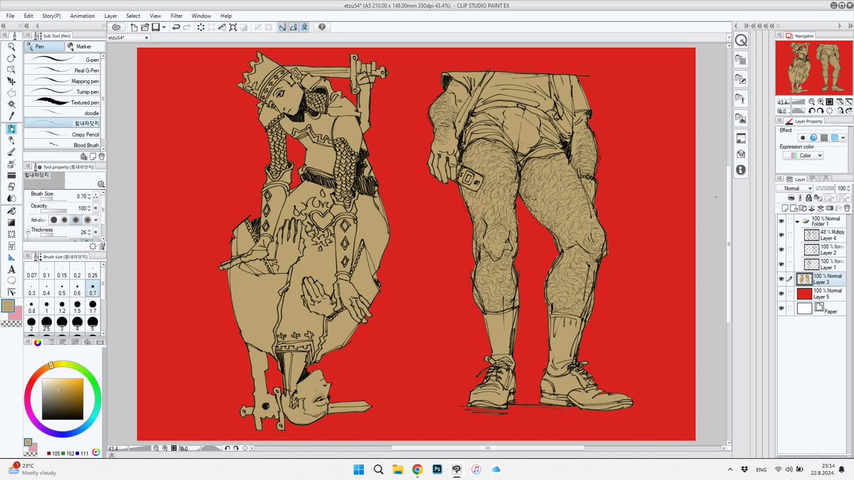Viewport: 854px width, 480px height.
Task: Hide Layer 2 with eye icon
Action: click(781, 250)
